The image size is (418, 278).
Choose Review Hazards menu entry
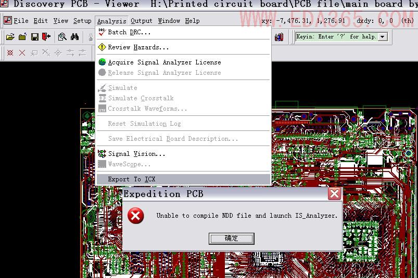pyautogui.click(x=183, y=47)
